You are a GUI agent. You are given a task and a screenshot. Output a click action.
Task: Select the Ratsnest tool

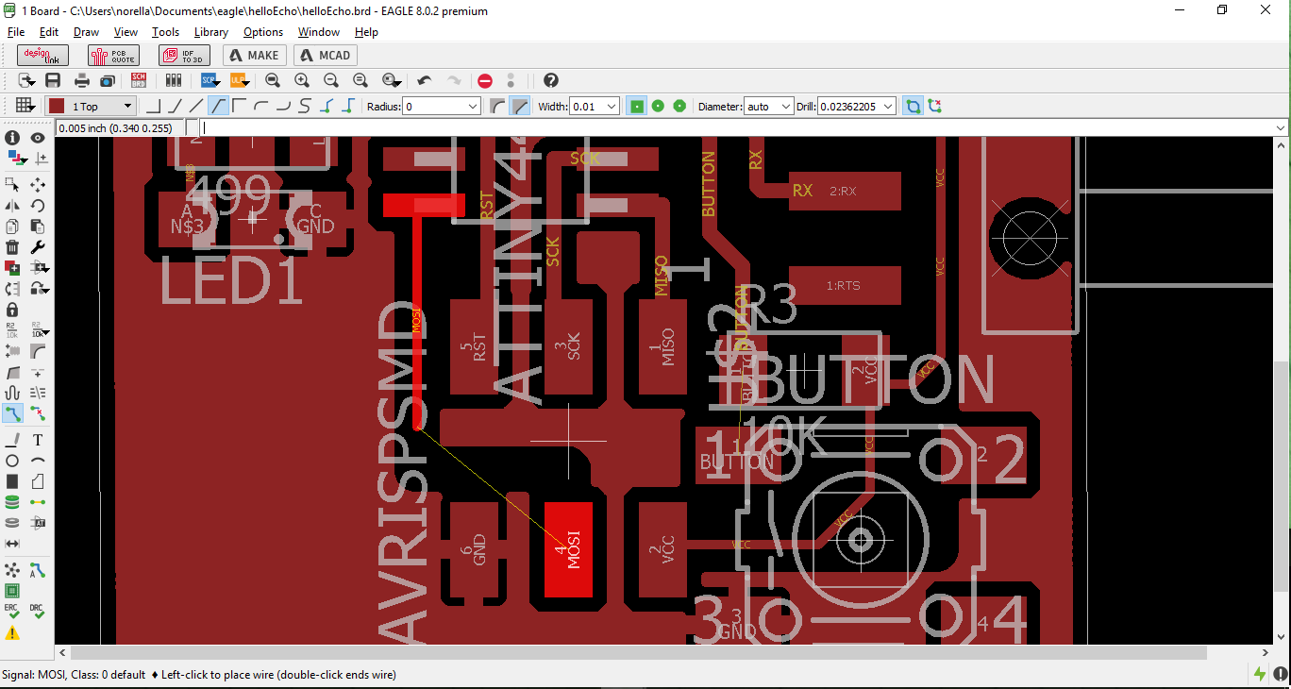12,570
